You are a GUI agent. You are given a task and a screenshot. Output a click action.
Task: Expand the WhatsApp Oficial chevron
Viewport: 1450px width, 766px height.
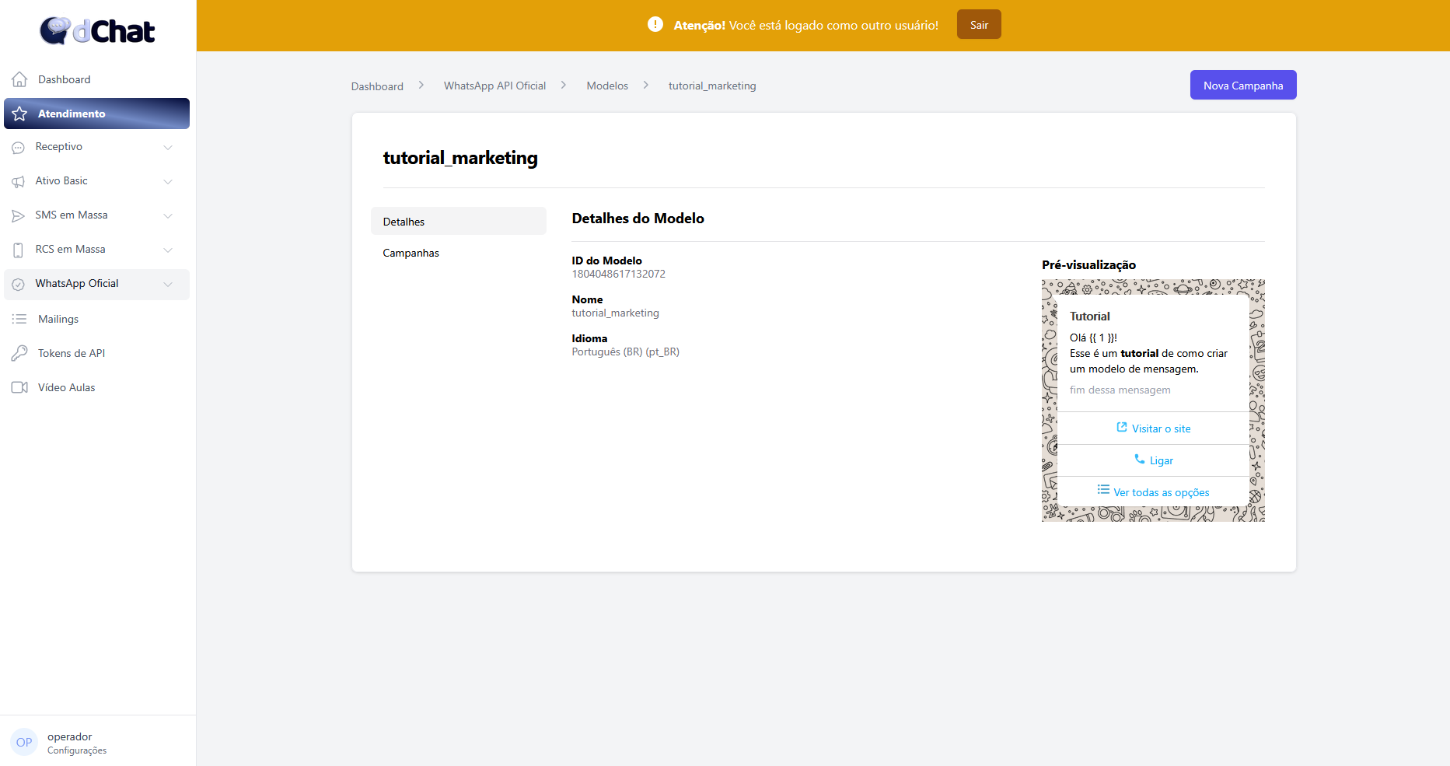pyautogui.click(x=168, y=284)
